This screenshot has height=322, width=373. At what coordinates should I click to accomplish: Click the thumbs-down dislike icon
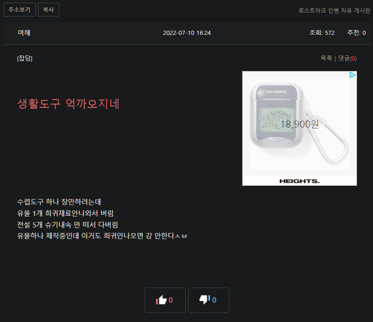click(205, 300)
